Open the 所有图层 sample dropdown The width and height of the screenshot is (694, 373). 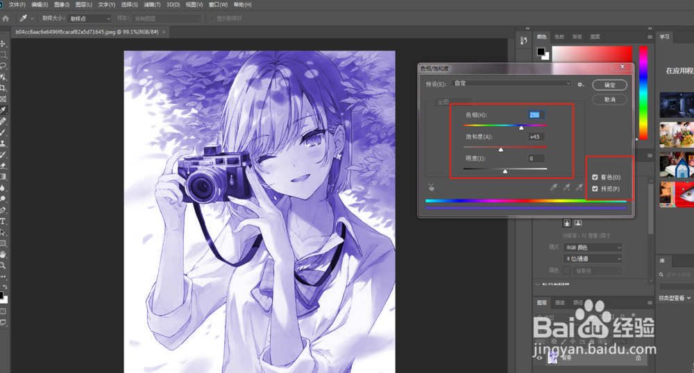point(167,19)
